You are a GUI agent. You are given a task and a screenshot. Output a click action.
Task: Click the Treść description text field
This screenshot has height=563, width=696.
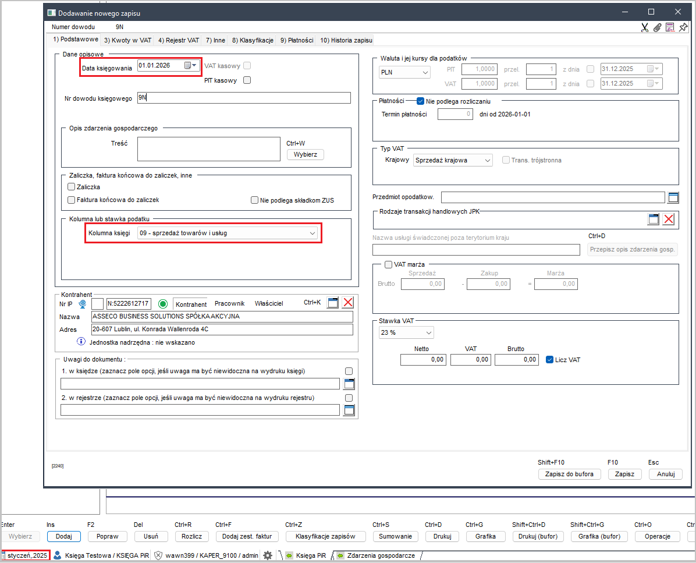pyautogui.click(x=209, y=148)
